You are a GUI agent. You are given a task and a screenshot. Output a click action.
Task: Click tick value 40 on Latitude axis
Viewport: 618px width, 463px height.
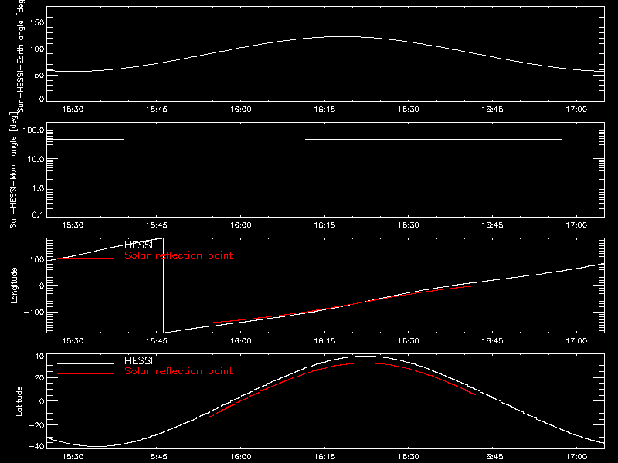tap(40, 357)
